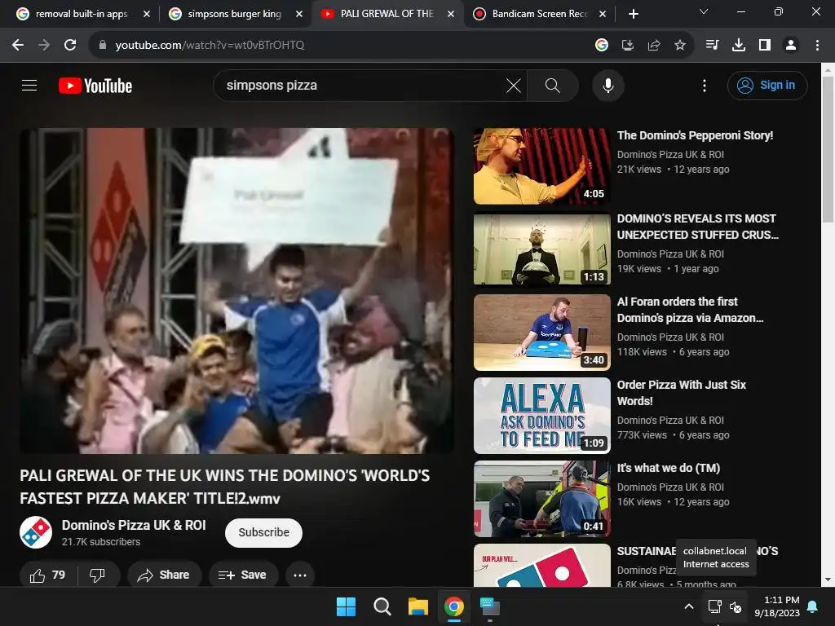This screenshot has width=835, height=626.
Task: Go back in browser history
Action: pos(18,46)
